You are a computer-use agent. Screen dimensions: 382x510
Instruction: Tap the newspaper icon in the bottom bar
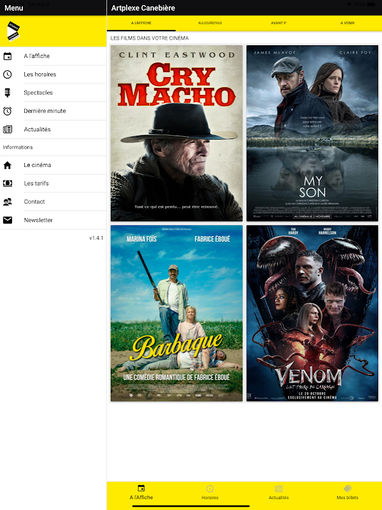coord(279,488)
